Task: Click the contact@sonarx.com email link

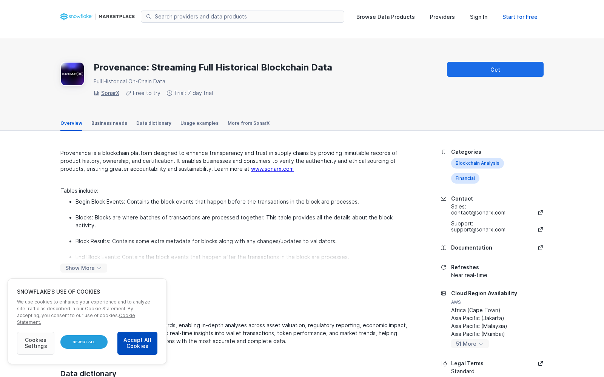Action: click(x=478, y=213)
